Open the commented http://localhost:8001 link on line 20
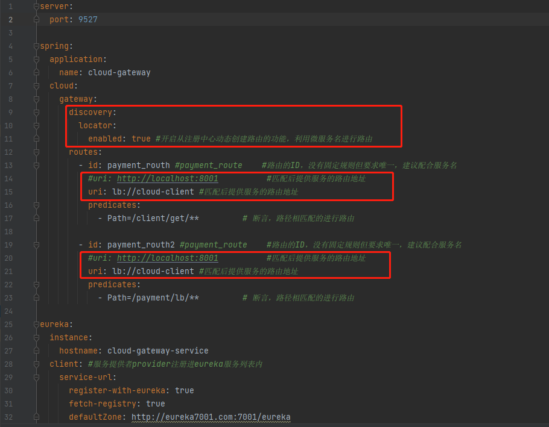 click(x=167, y=258)
